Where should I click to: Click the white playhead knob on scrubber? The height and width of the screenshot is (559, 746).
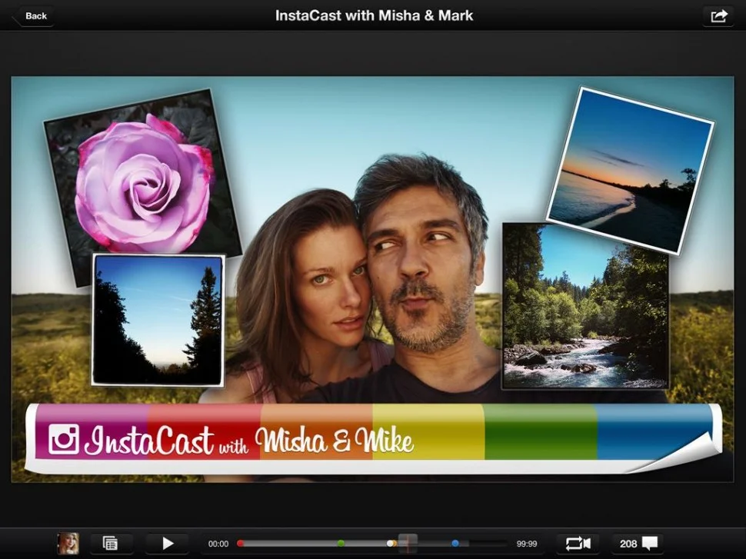click(390, 544)
